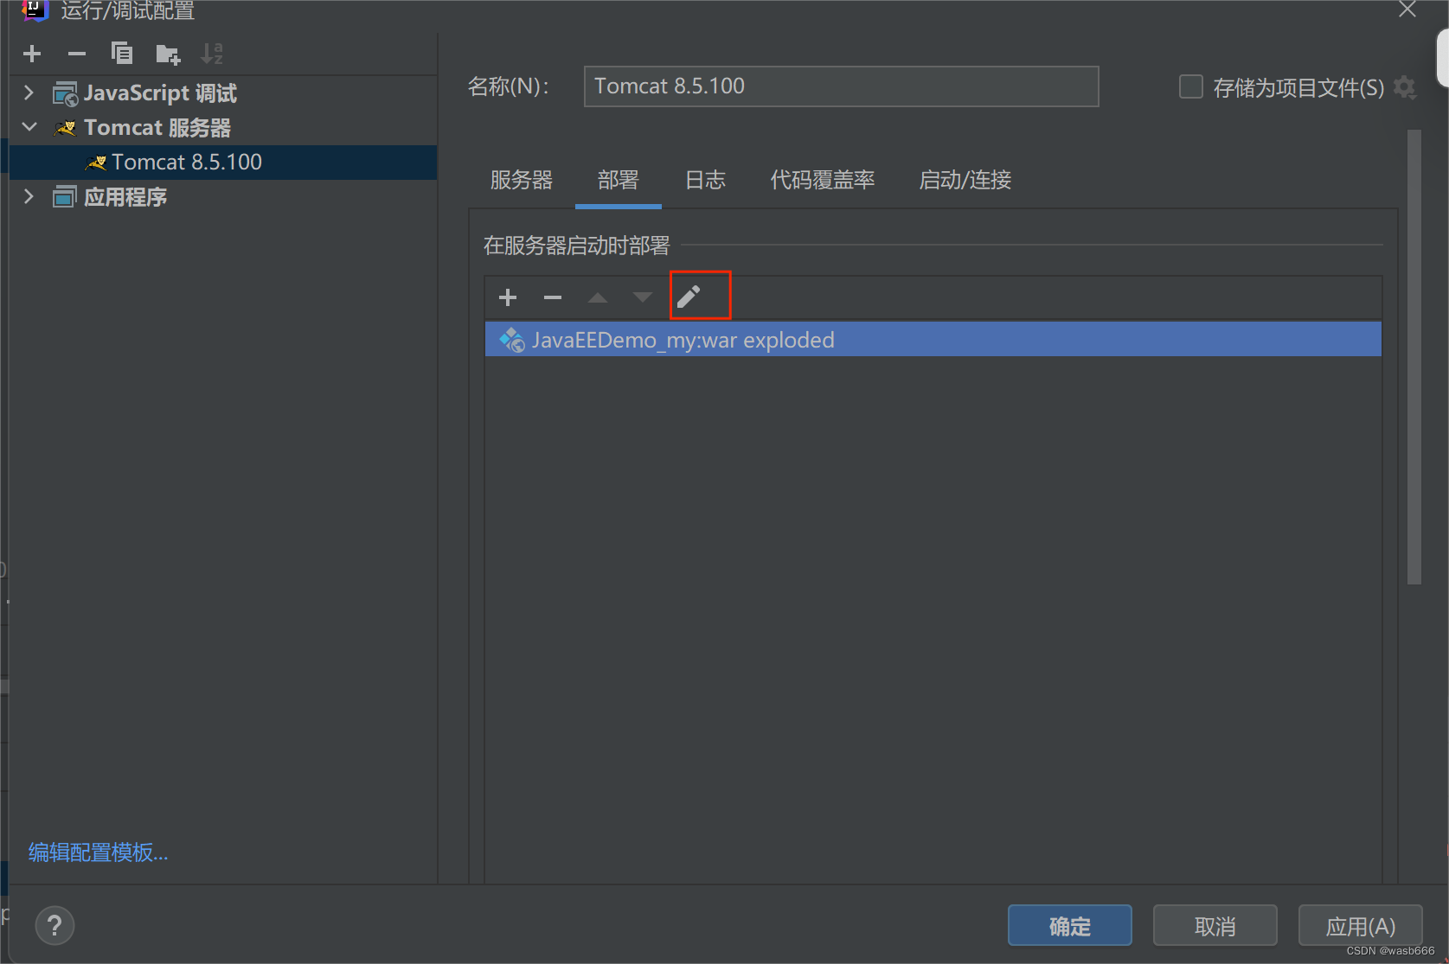Create a new configuration folder
Screen dimensions: 1449x964
click(x=167, y=53)
